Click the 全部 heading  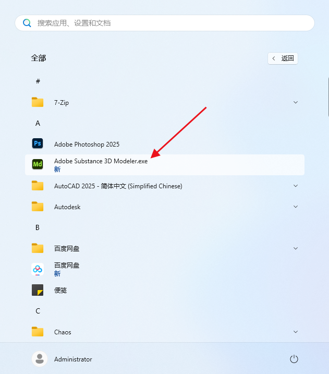[39, 58]
